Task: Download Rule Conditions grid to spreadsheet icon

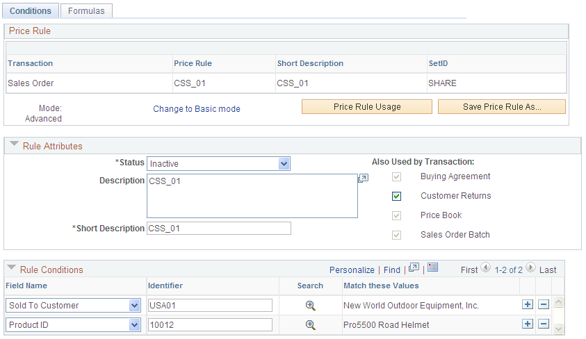Action: [x=432, y=267]
